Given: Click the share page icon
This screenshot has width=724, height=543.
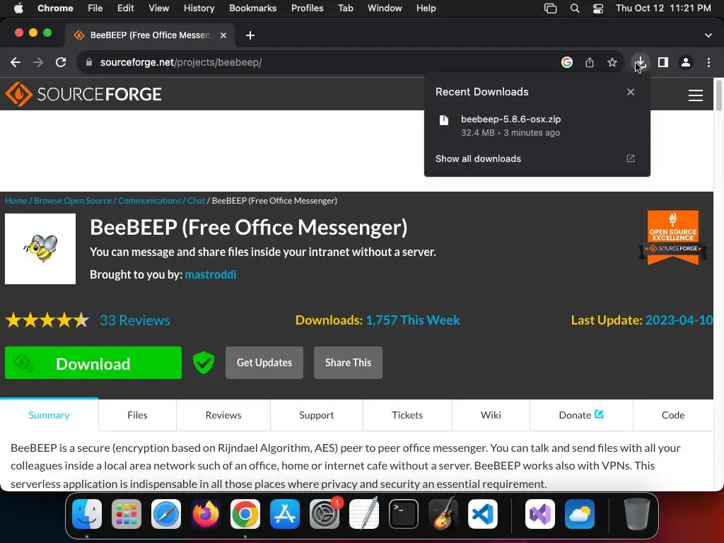Looking at the screenshot, I should point(590,62).
